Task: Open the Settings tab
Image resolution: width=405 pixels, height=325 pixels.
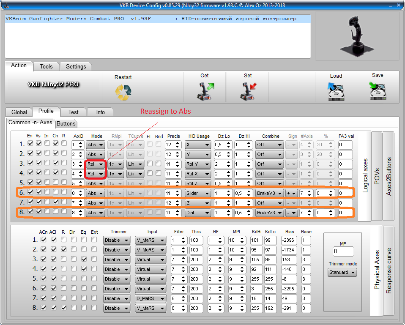Action: click(76, 66)
